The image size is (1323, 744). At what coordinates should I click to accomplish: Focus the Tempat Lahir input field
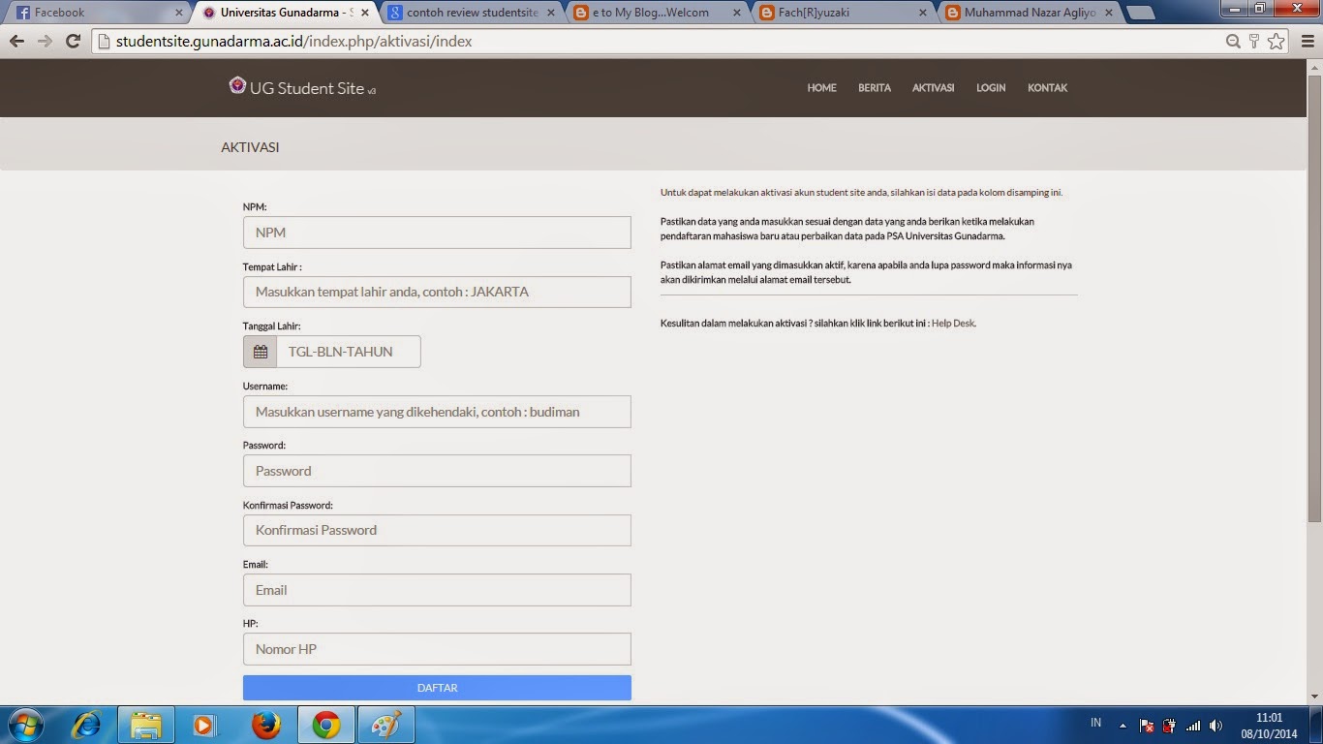coord(437,292)
